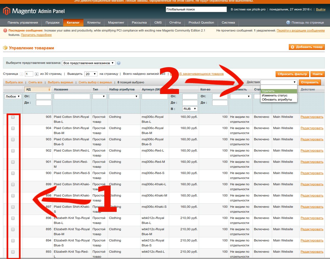The height and width of the screenshot is (259, 330).
Task: Go to previous page arrow icon
Action: pyautogui.click(x=22, y=74)
